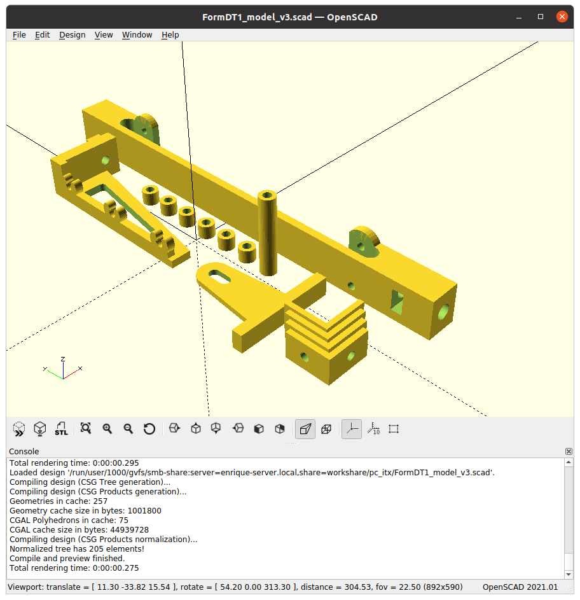580x600 pixels.
Task: Toggle Perspective projection view
Action: click(305, 429)
